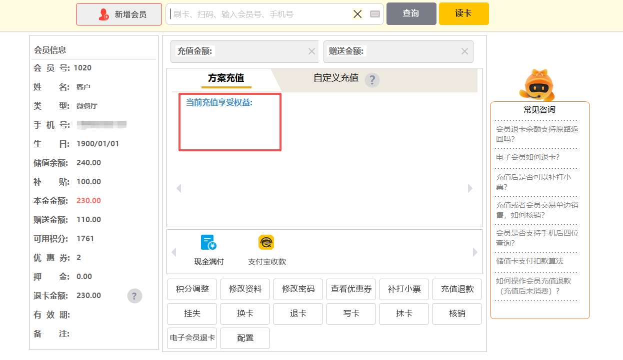623x360 pixels.
Task: Click the 新增会员 button
Action: click(119, 14)
